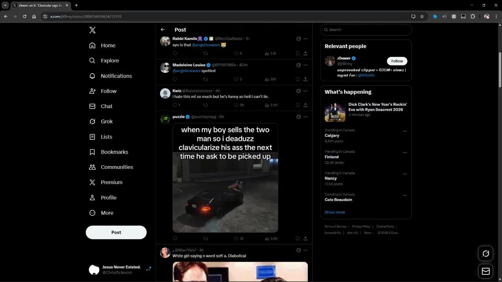Bookmark Madeleine Louise's reply
The image size is (502, 282).
click(x=298, y=79)
